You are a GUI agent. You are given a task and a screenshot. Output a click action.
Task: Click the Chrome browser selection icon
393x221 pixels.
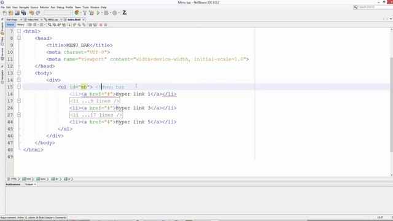[77, 12]
